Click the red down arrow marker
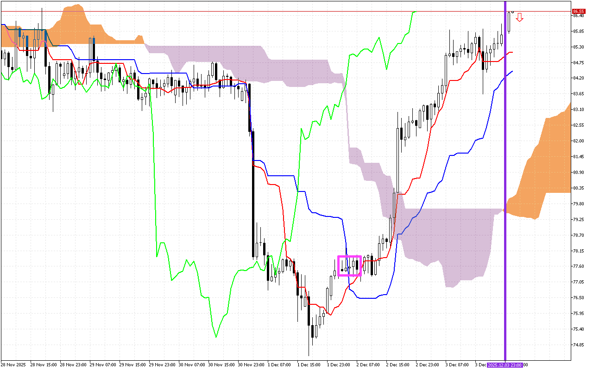This screenshot has height=370, width=593. coord(519,18)
